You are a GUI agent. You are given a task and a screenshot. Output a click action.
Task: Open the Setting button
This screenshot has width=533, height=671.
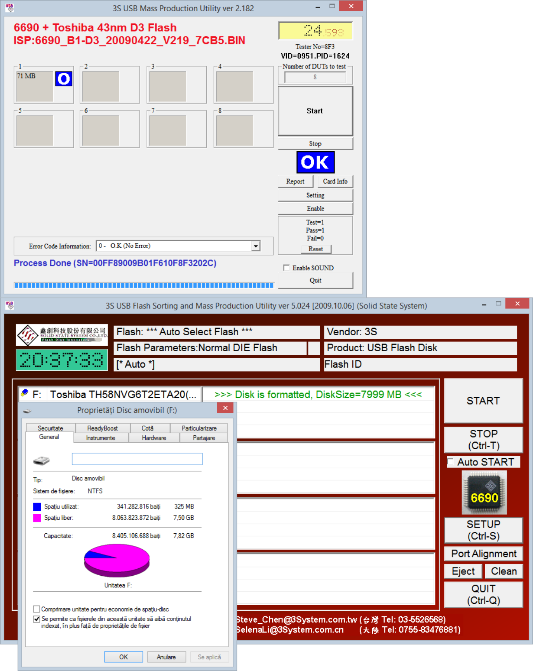(315, 195)
